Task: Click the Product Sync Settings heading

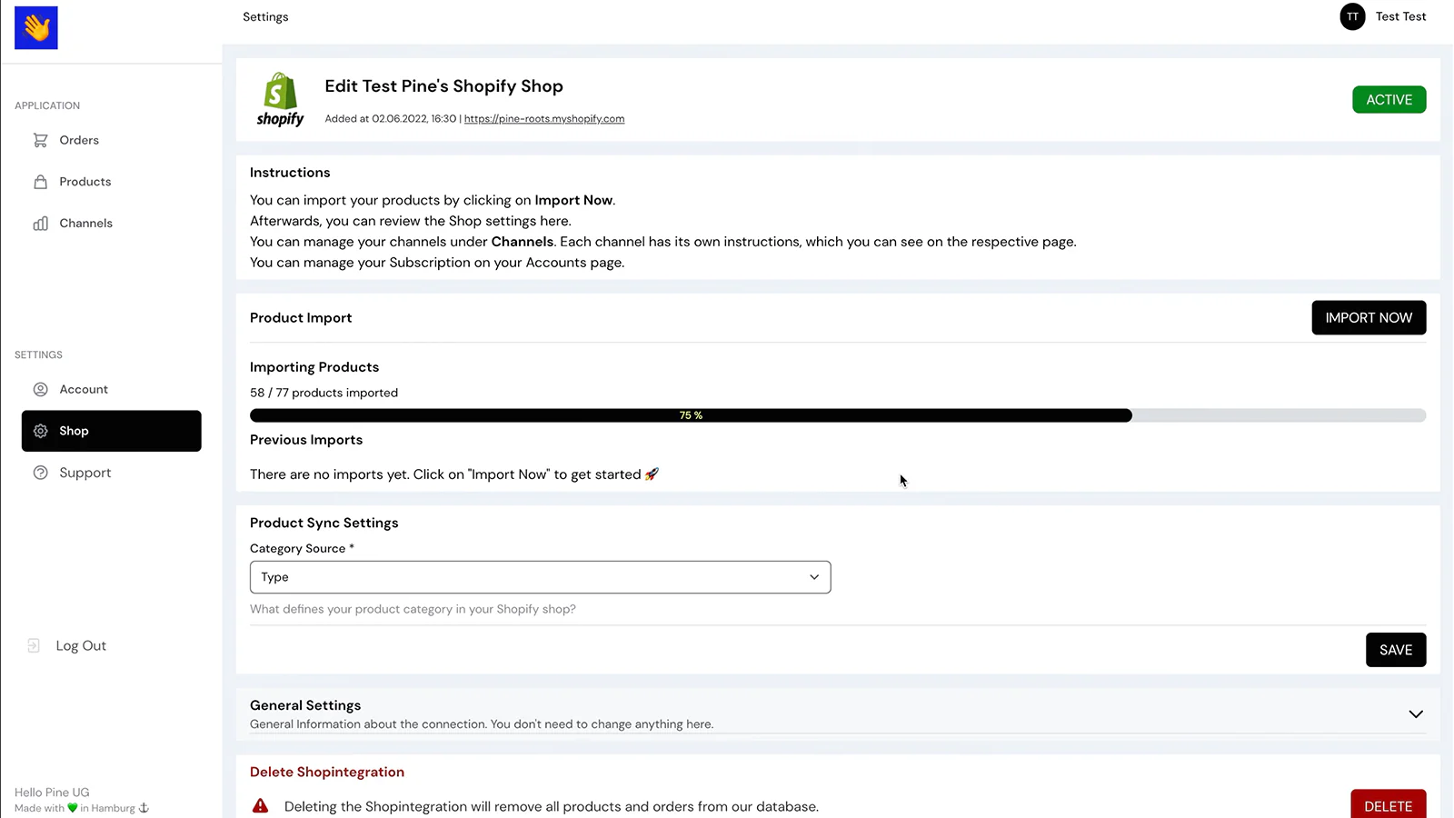Action: tap(324, 523)
